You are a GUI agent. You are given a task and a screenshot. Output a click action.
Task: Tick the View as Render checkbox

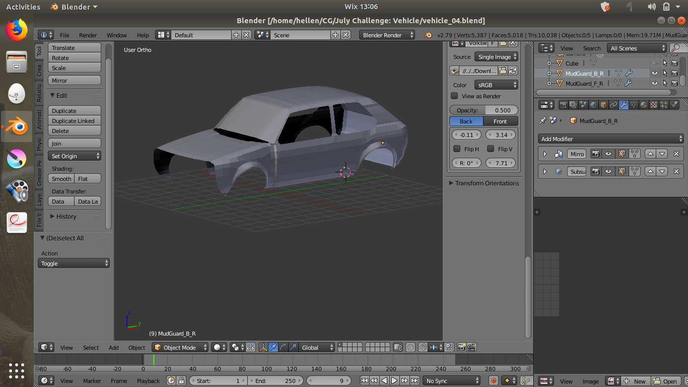(x=455, y=96)
